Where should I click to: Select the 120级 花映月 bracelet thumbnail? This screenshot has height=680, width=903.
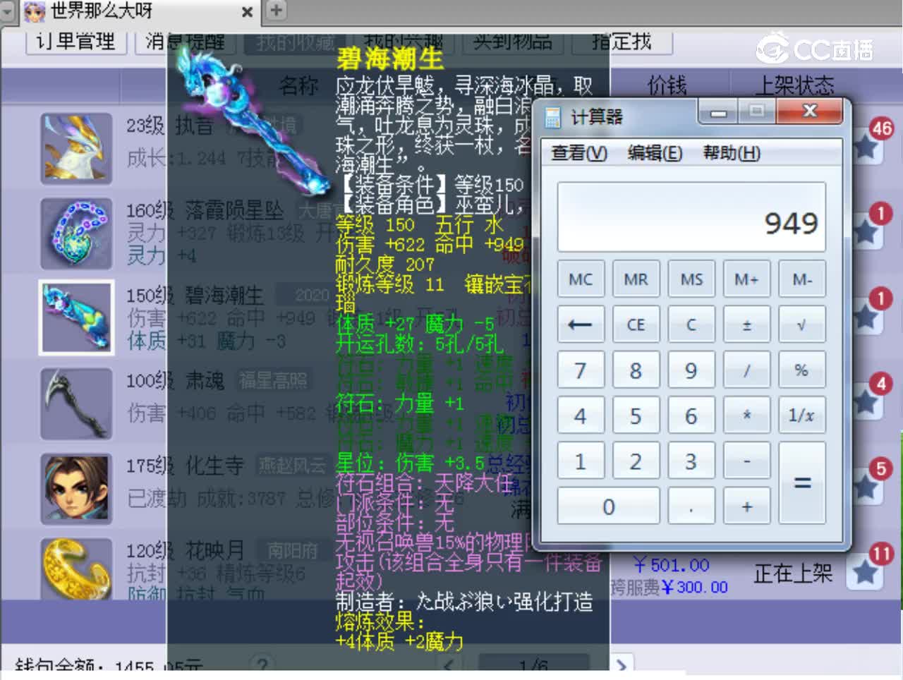[76, 569]
